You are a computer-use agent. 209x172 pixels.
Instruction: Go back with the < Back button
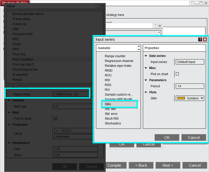141,165
